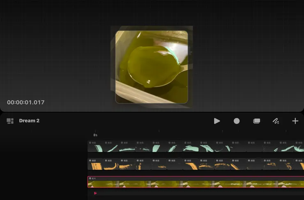
Task: Open the stacked layers icon in the toolbar
Action: click(x=256, y=121)
